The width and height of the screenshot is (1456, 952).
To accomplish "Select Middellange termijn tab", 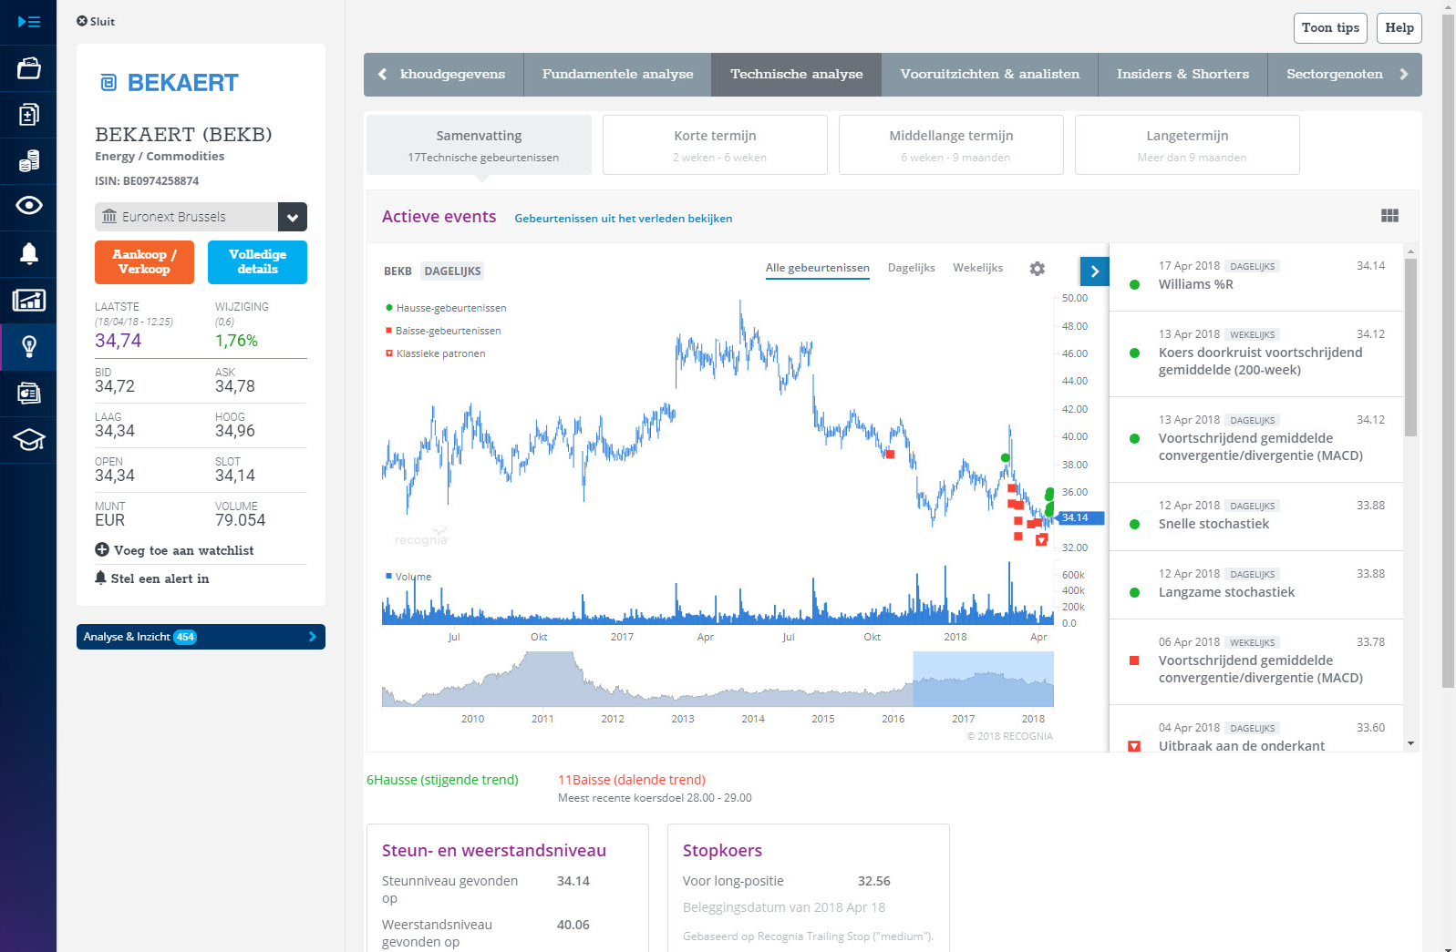I will click(951, 145).
